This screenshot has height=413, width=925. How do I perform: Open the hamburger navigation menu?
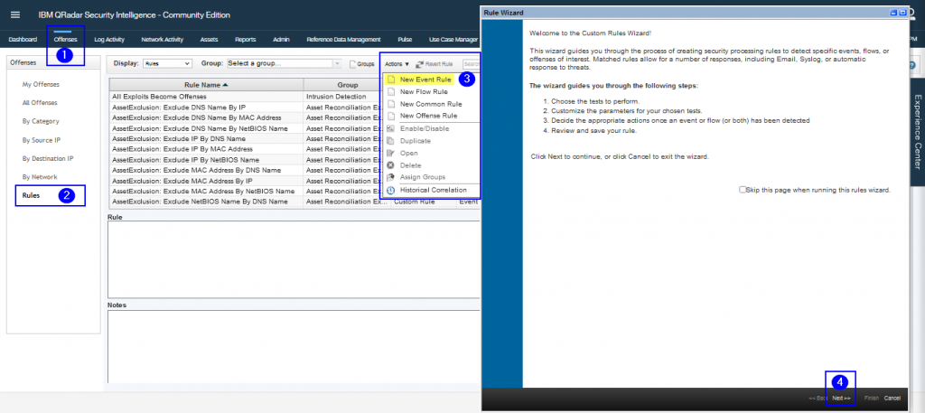15,14
